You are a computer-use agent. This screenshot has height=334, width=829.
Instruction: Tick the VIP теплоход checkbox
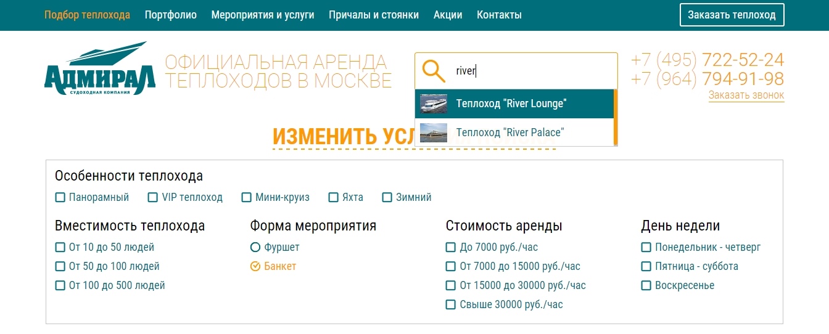coord(153,198)
